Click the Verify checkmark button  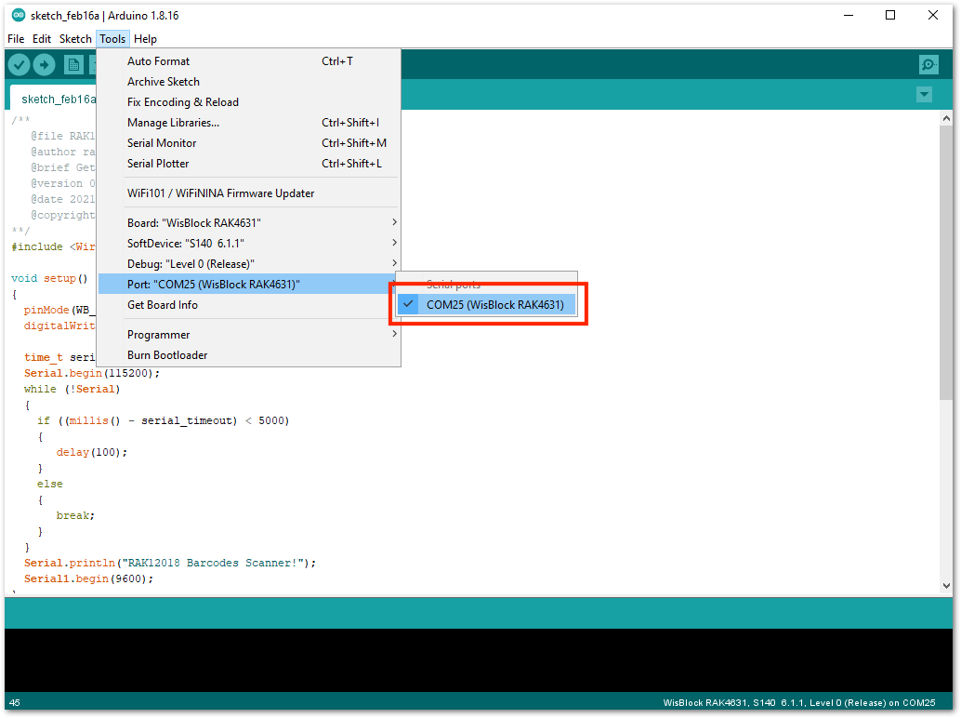click(19, 64)
